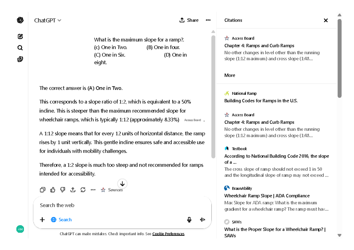Open search chats magnifier icon
Screen dimensions: 354x250
coord(20,48)
